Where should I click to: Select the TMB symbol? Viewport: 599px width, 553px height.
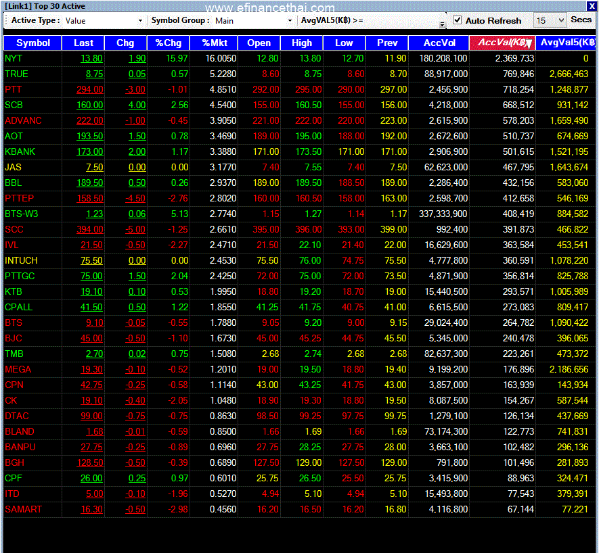(x=14, y=354)
